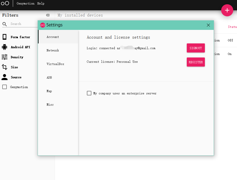Expand the Form factor filter

[x=20, y=37]
